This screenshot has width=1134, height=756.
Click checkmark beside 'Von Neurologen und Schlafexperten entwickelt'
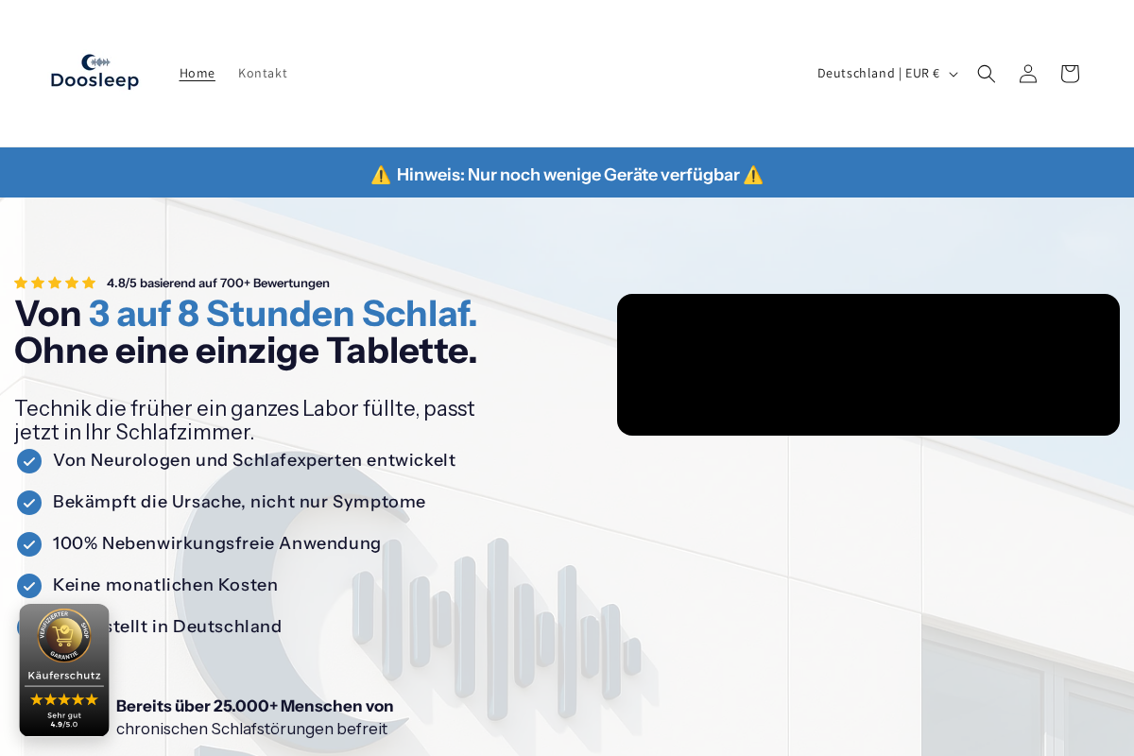point(29,461)
